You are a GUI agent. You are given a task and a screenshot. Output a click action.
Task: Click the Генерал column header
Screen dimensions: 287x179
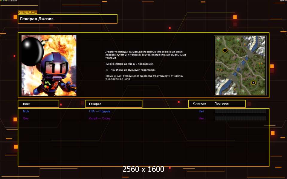pyautogui.click(x=114, y=104)
